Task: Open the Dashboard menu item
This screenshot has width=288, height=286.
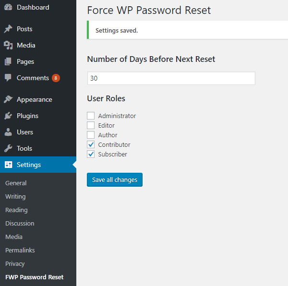Action: click(x=38, y=7)
